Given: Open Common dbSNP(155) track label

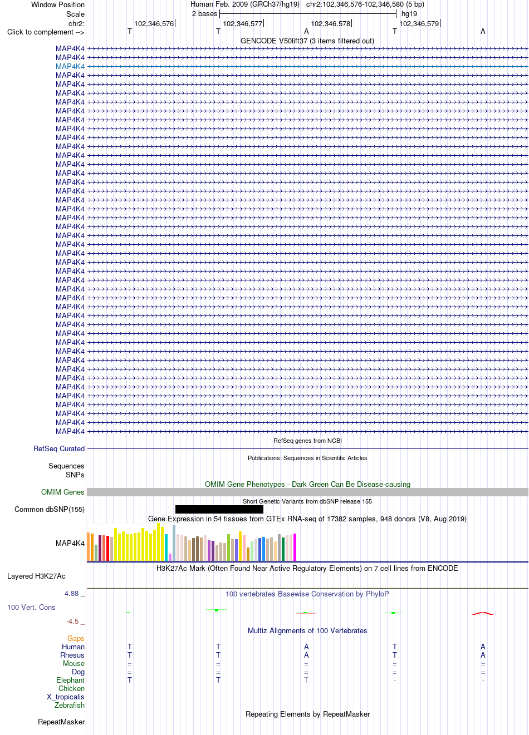Looking at the screenshot, I should click(x=50, y=509).
